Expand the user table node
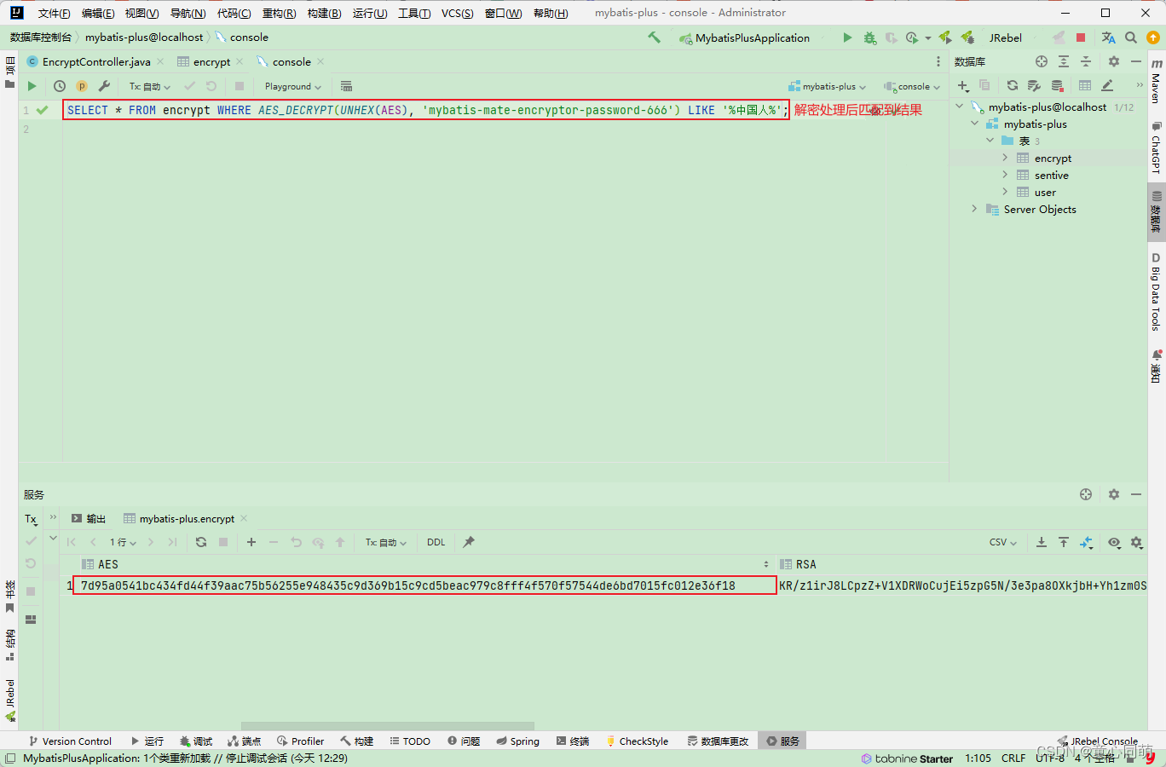1166x767 pixels. [1005, 192]
